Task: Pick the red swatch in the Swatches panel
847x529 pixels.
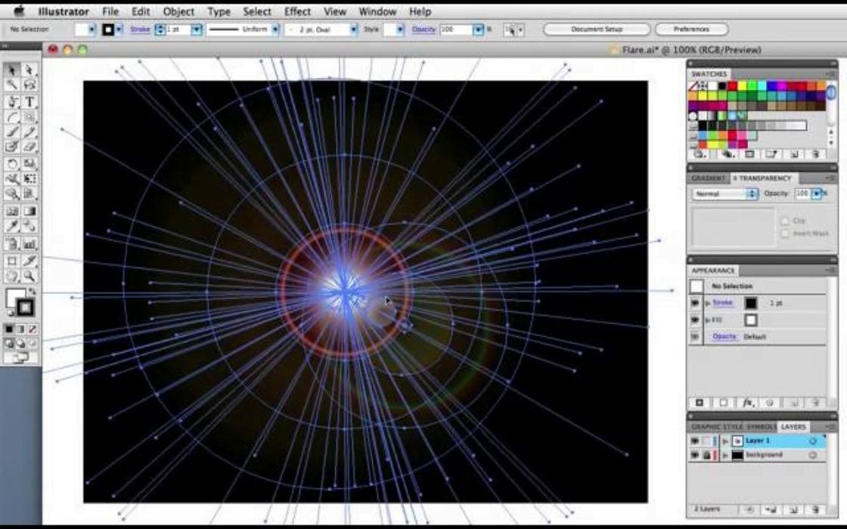Action: [x=731, y=86]
